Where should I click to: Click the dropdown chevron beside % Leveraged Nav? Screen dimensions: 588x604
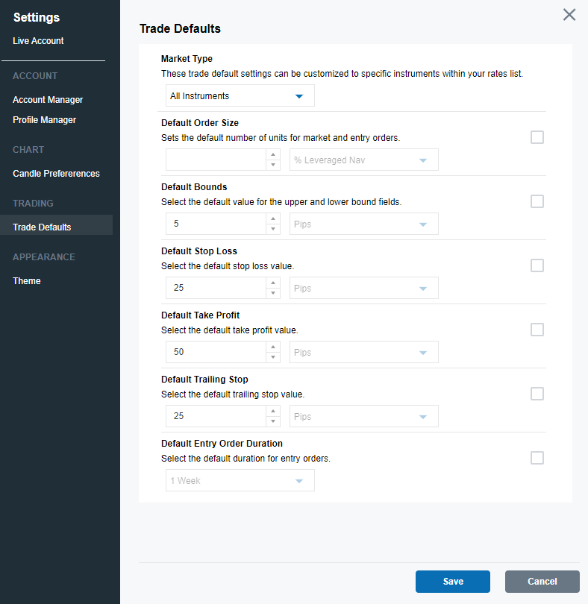pyautogui.click(x=424, y=160)
